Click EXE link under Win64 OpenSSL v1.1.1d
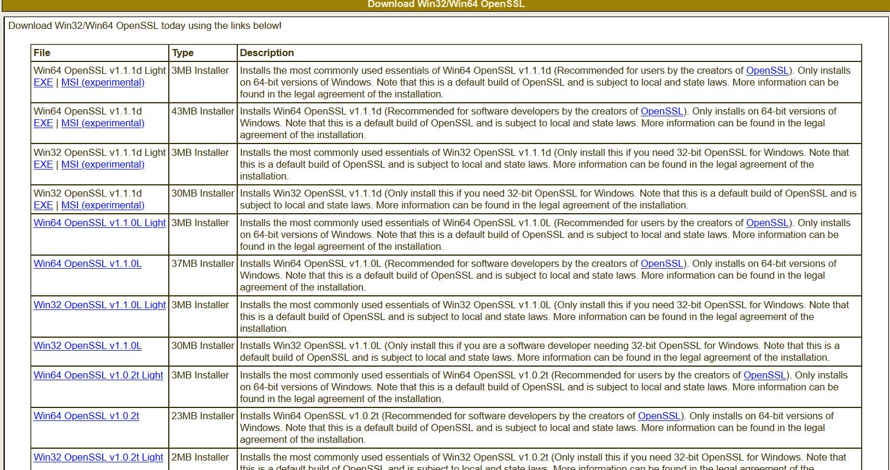Viewport: 890px width, 470px height. pos(43,123)
